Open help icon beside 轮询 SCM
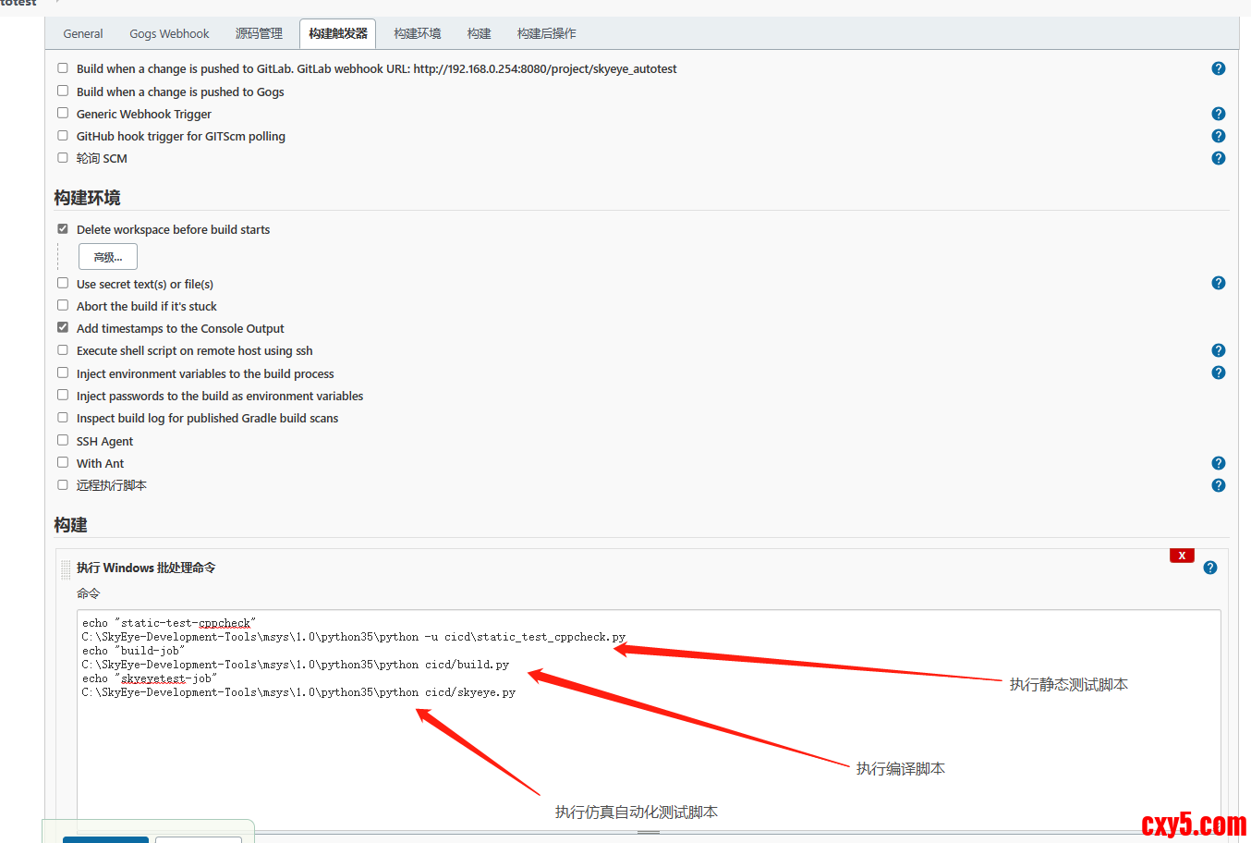This screenshot has width=1251, height=843. [x=1218, y=158]
